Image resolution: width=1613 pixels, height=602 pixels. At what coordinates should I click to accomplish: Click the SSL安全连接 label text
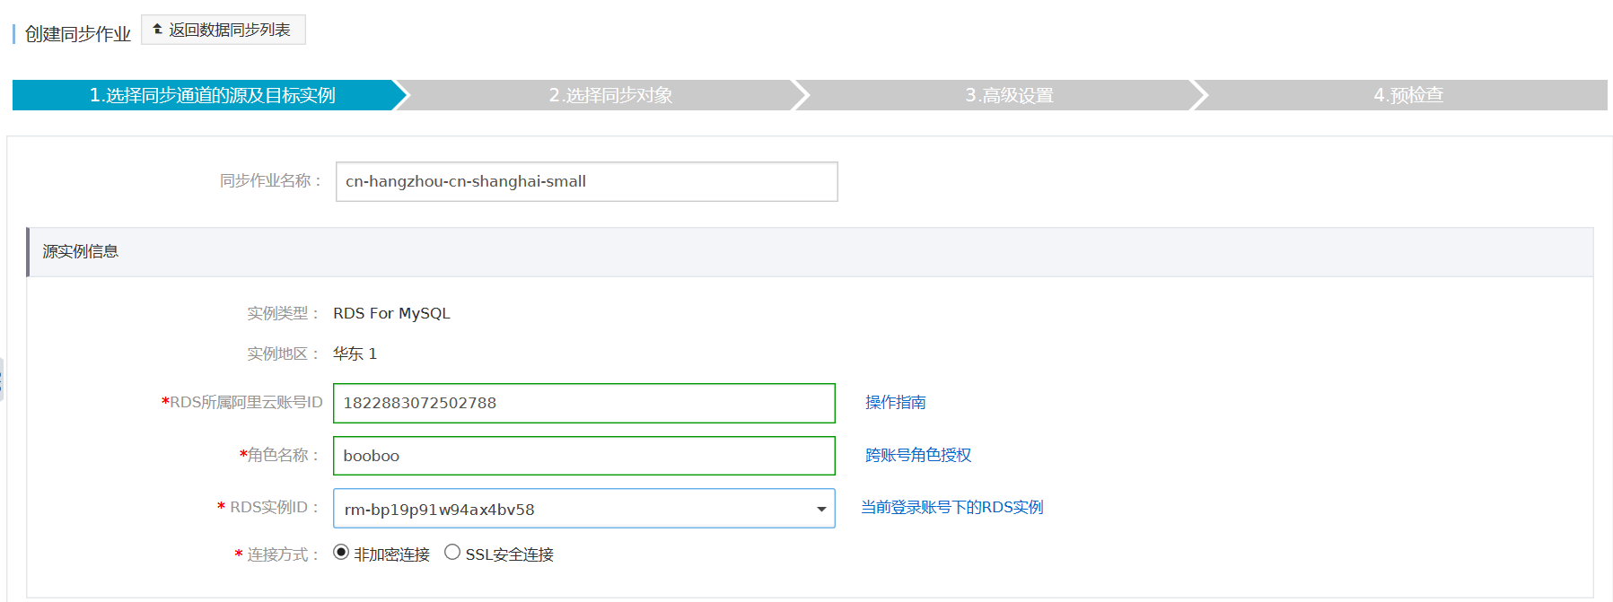coord(509,554)
